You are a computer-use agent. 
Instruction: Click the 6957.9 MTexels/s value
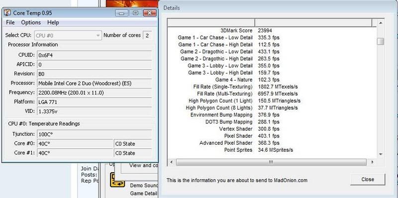278,94
